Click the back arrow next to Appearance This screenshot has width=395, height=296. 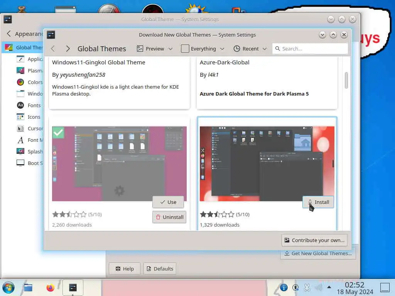[x=9, y=34]
